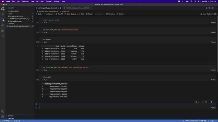This screenshot has width=218, height=122.
Task: Open the Accounts icon in activity bar
Action: click(x=3, y=111)
